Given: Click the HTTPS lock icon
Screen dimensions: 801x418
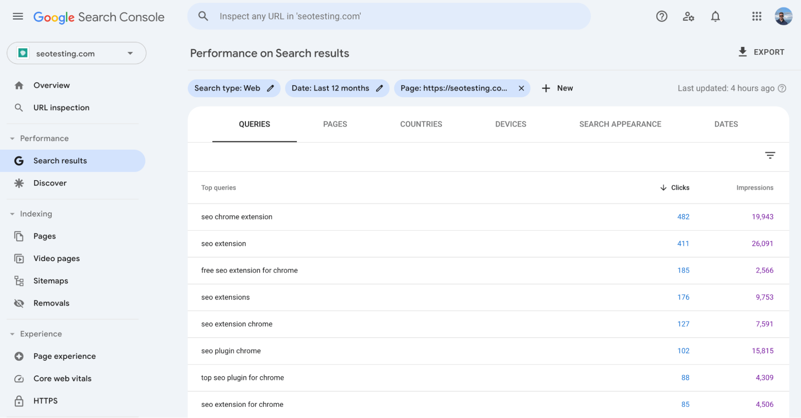Looking at the screenshot, I should (x=19, y=401).
